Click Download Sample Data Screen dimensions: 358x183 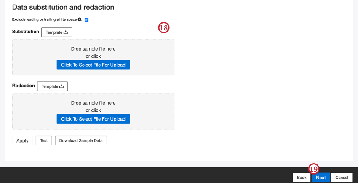(x=81, y=140)
